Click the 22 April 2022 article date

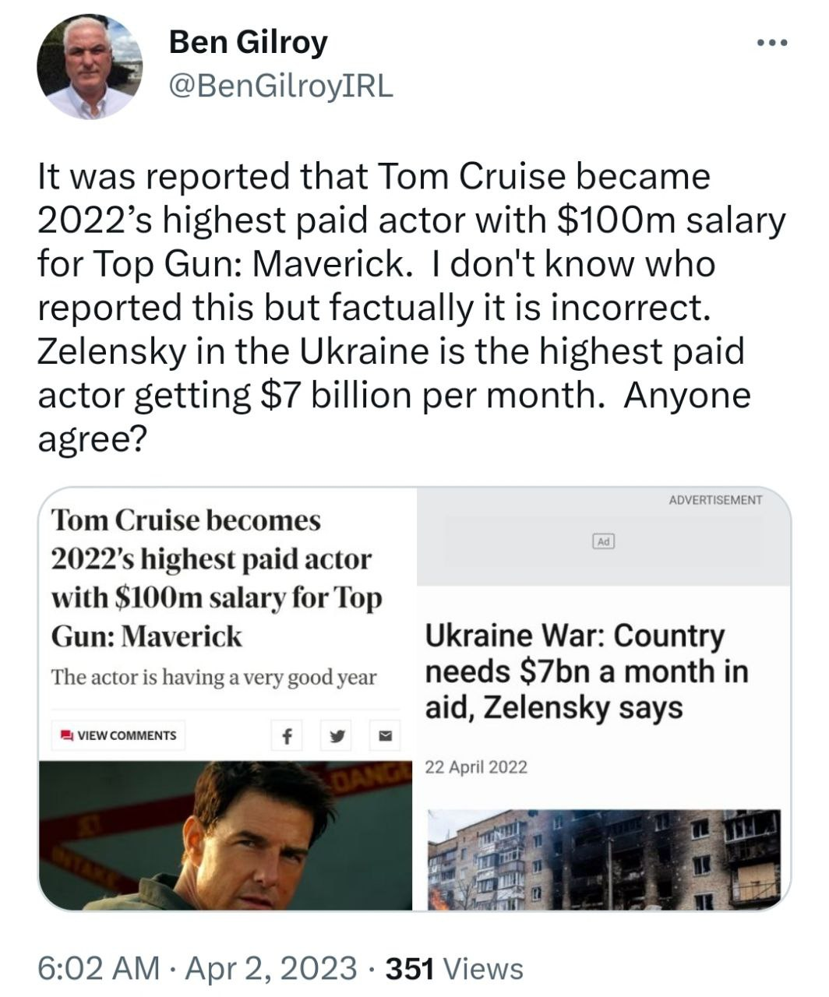click(x=476, y=767)
